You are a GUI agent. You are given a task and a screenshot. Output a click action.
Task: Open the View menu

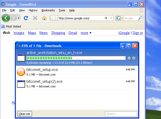22,10
